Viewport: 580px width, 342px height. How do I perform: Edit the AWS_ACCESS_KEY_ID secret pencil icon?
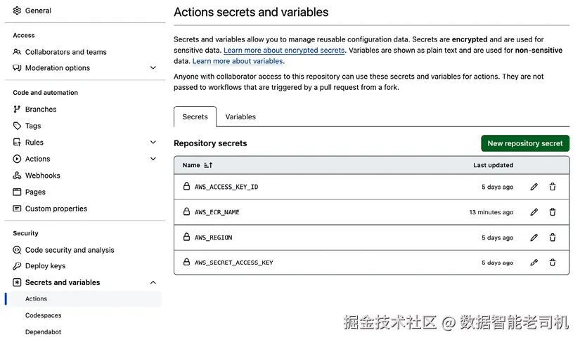pyautogui.click(x=534, y=187)
